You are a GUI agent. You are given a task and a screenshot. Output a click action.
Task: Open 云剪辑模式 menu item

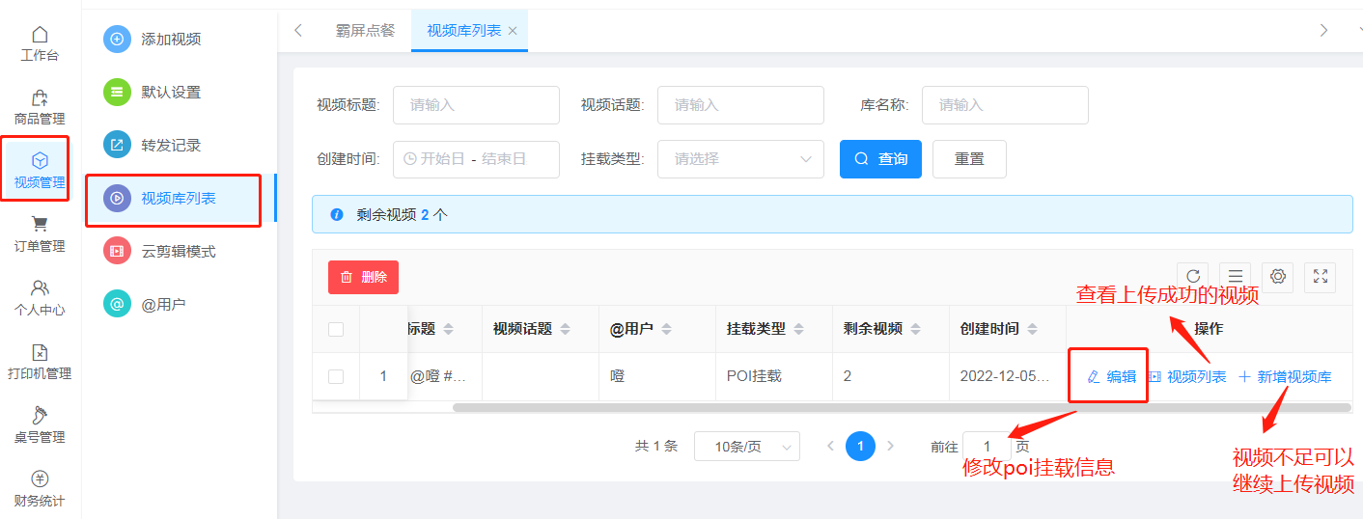[x=180, y=252]
